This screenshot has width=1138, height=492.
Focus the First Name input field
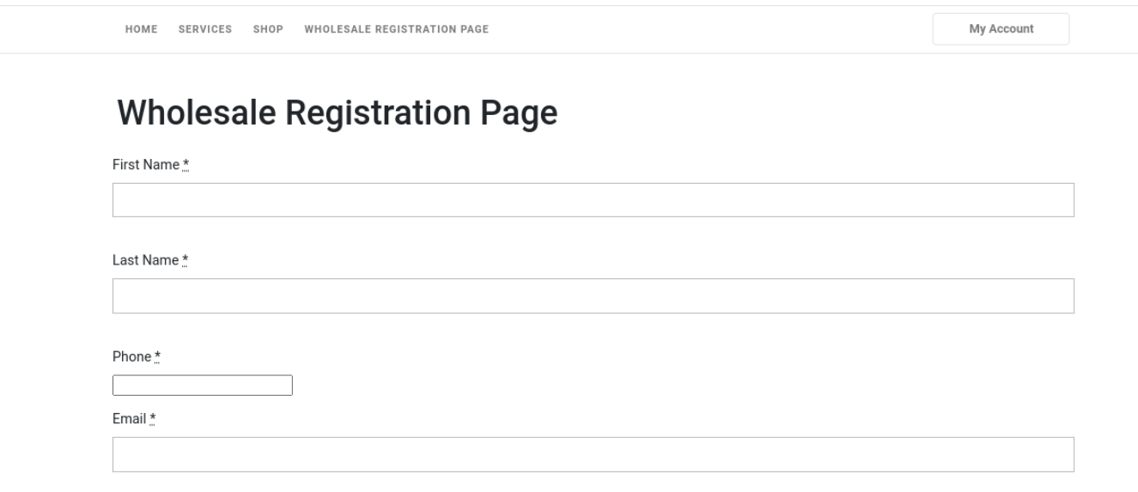pos(593,200)
